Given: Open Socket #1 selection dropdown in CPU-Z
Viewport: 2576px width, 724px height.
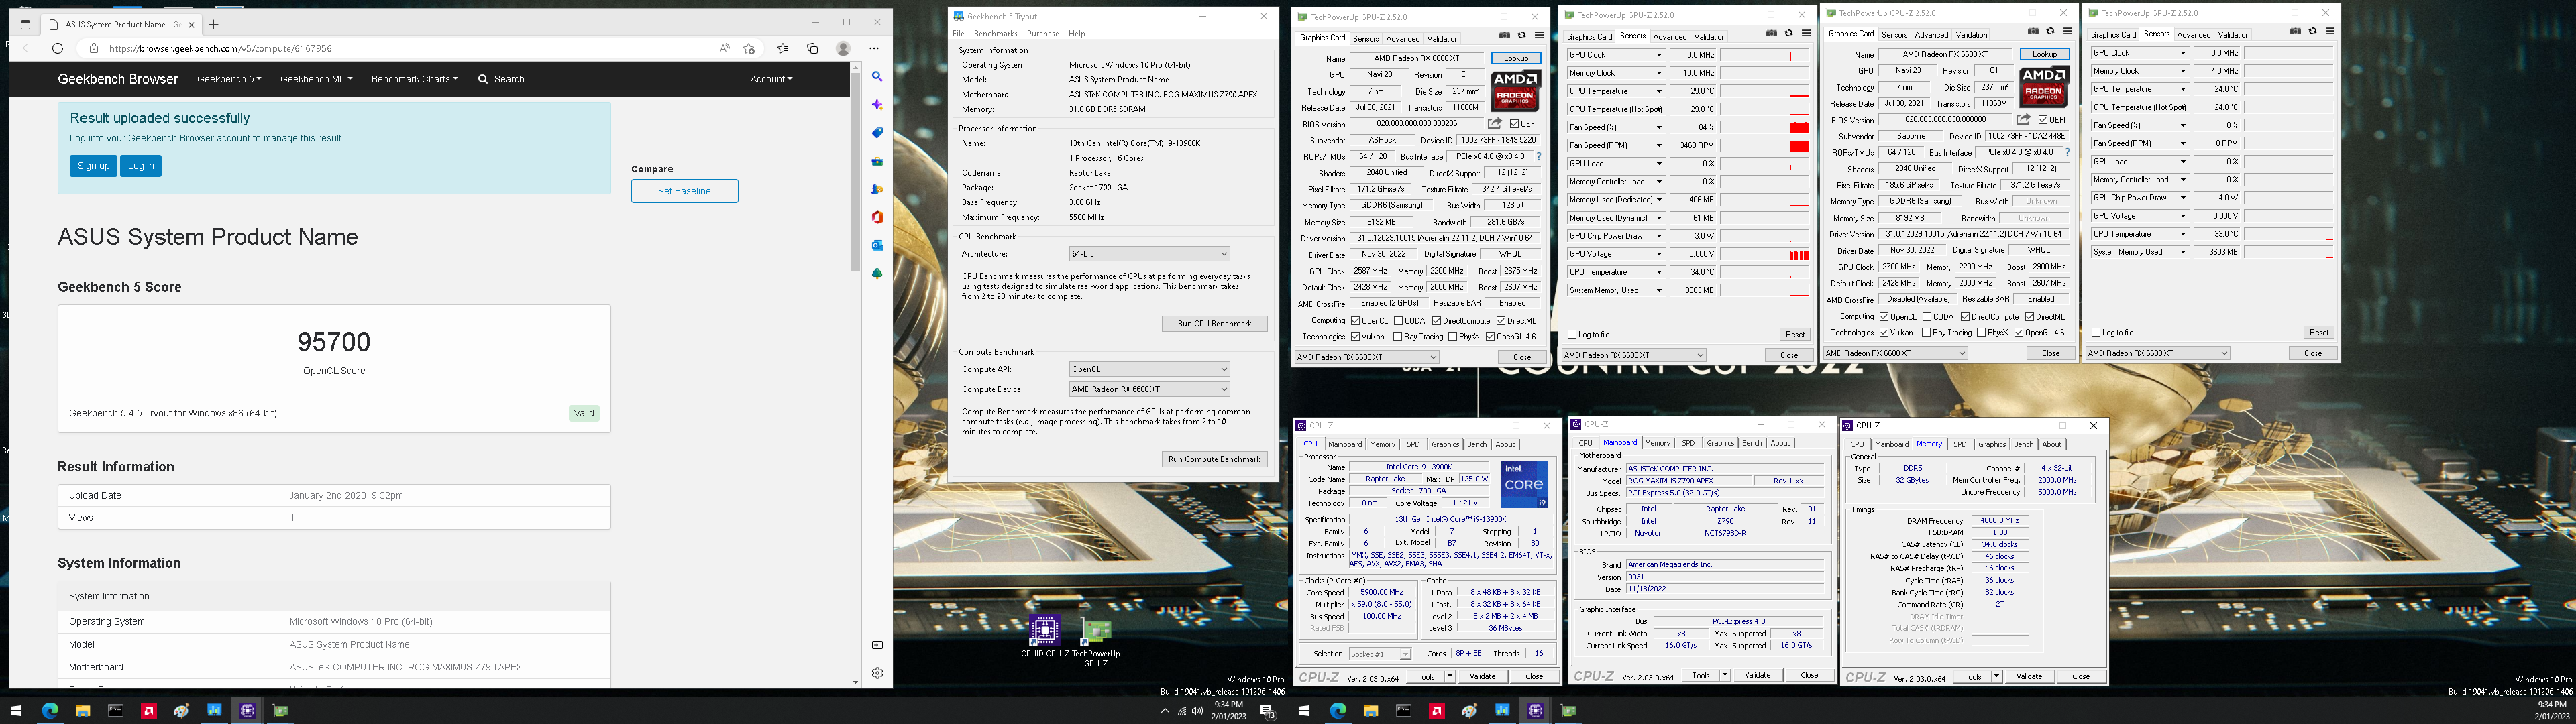Looking at the screenshot, I should pos(1380,654).
